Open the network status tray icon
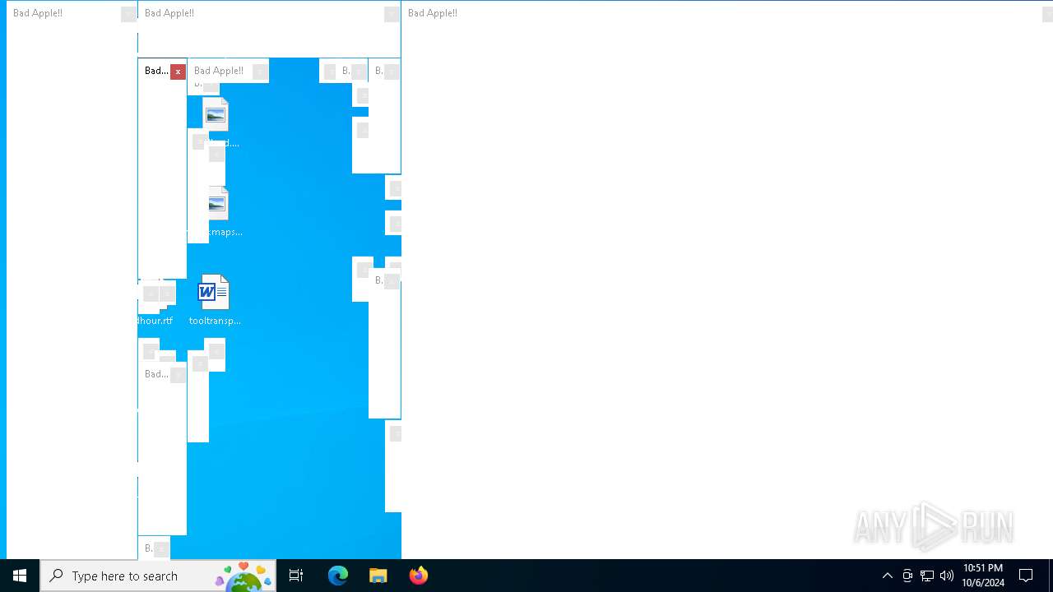Image resolution: width=1053 pixels, height=592 pixels. click(927, 576)
